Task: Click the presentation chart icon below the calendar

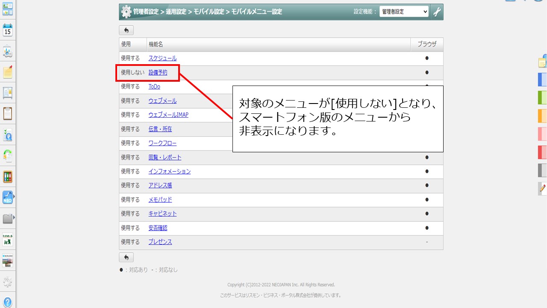Action: click(8, 51)
